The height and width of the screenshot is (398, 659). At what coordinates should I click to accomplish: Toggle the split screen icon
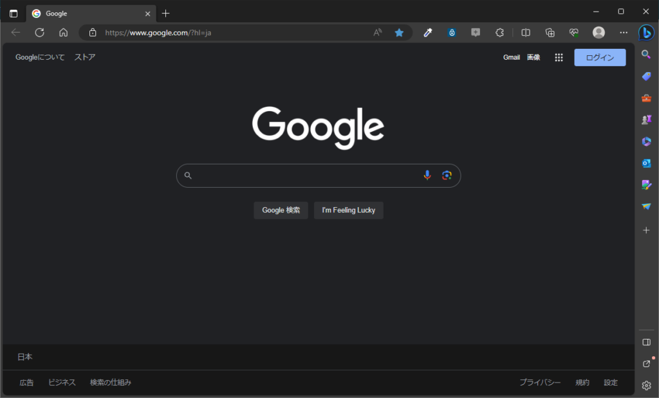click(x=526, y=32)
